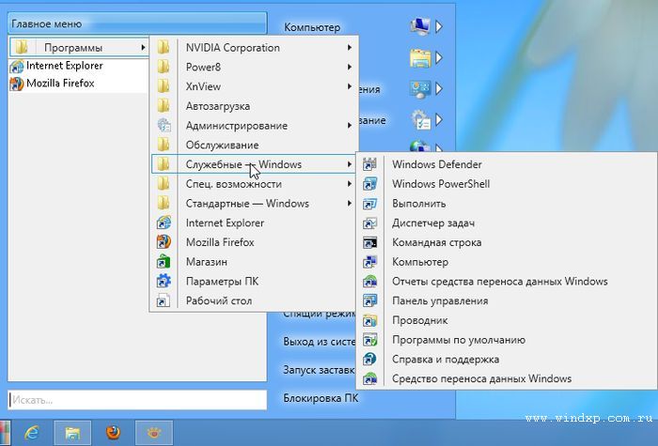658x446 pixels.
Task: Click the Панель управления icon
Action: [369, 300]
